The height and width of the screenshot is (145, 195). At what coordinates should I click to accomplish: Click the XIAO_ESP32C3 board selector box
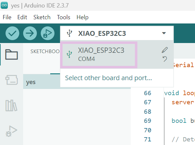click(117, 33)
